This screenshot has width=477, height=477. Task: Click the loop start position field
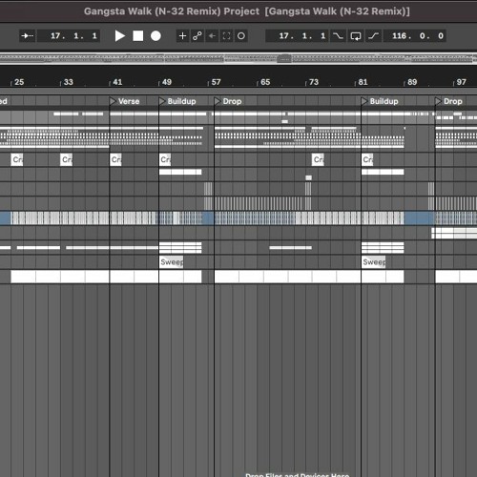[x=298, y=36]
